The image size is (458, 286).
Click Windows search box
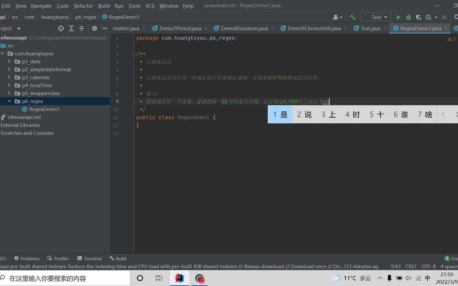tap(65, 278)
